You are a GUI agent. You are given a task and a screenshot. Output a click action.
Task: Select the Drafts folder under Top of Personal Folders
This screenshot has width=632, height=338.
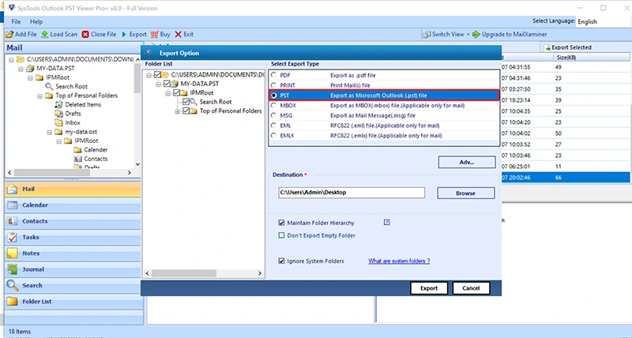58,114
